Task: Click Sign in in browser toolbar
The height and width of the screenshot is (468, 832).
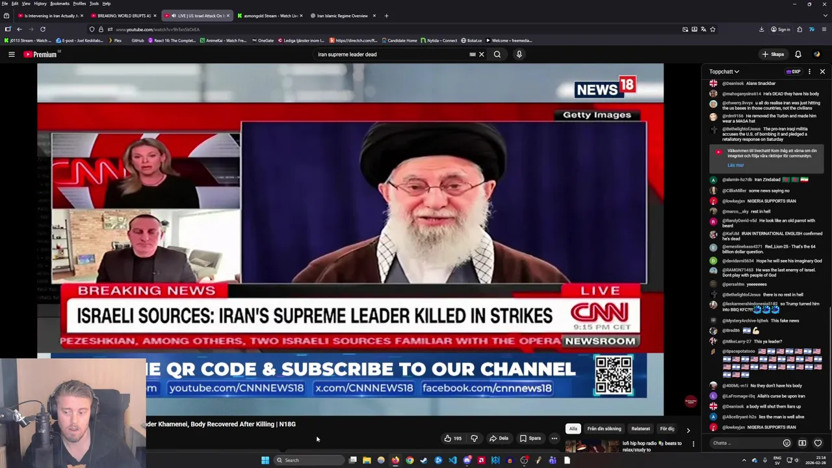Action: point(780,29)
